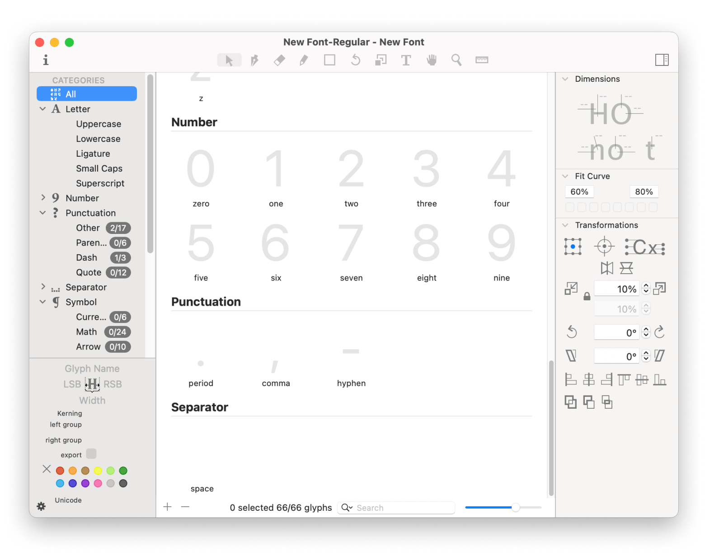Collapse the Punctuation category
The image size is (705, 560).
[x=43, y=213]
